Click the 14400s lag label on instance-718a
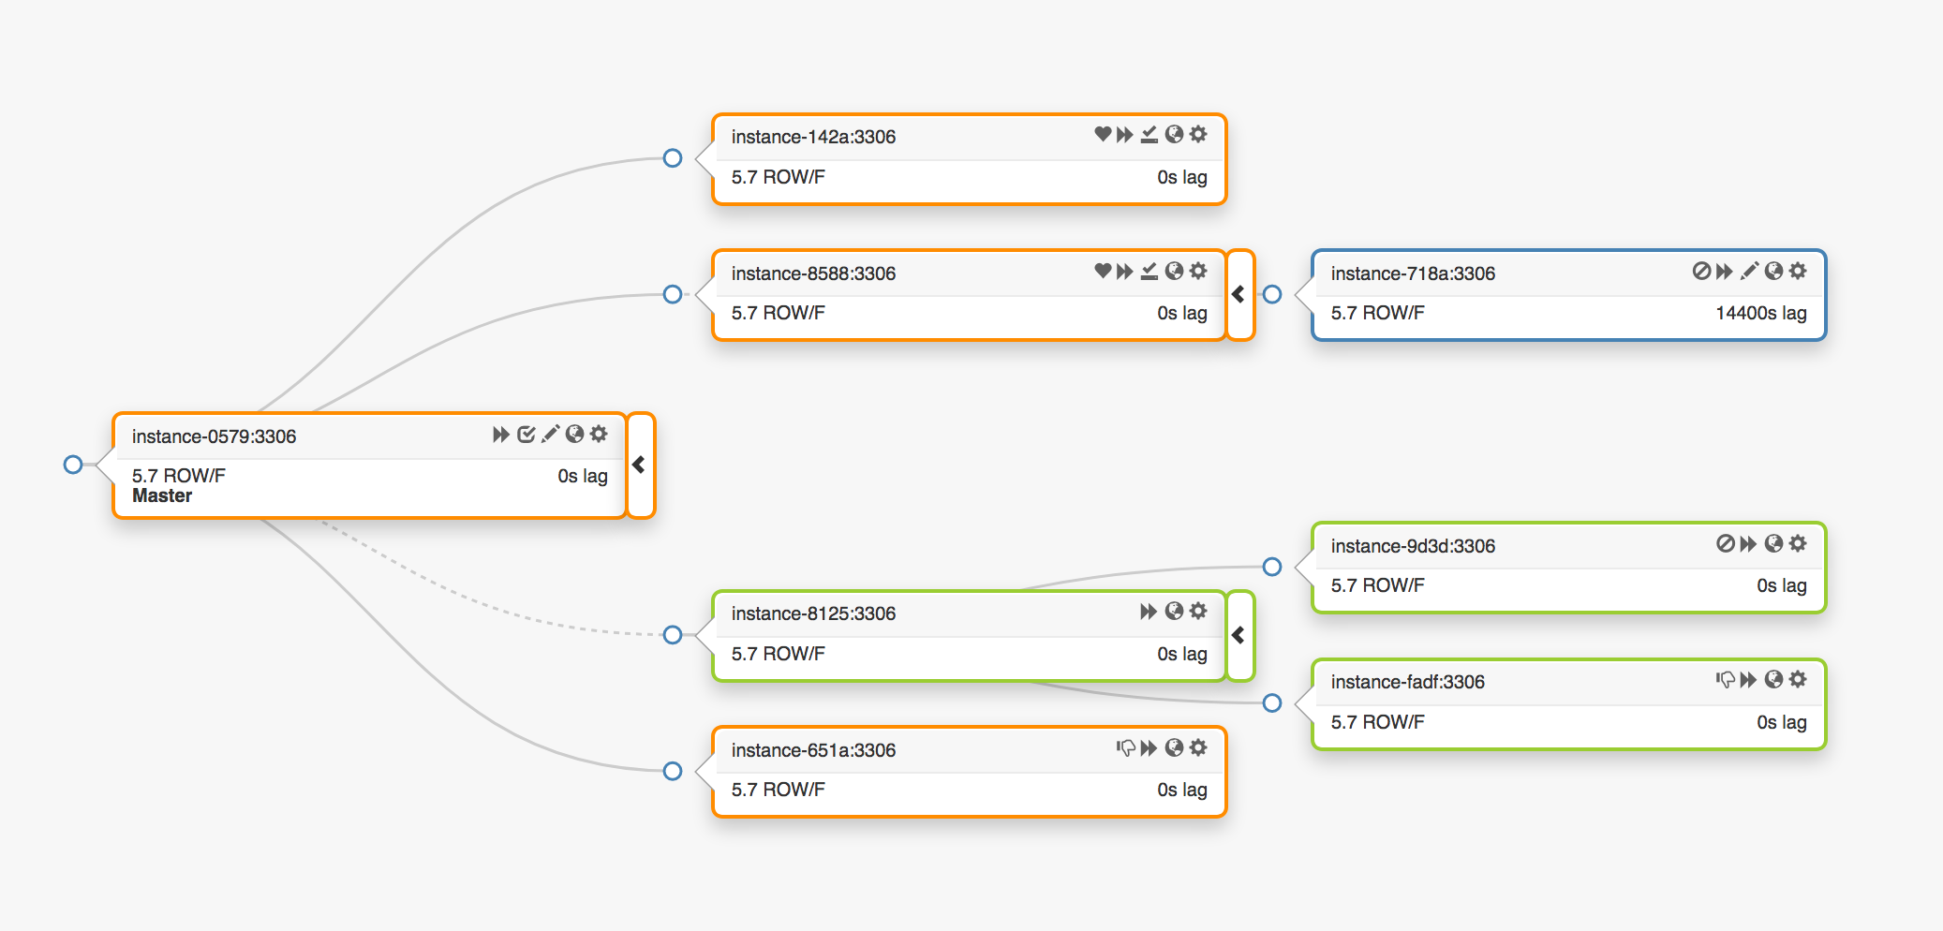 tap(1760, 313)
